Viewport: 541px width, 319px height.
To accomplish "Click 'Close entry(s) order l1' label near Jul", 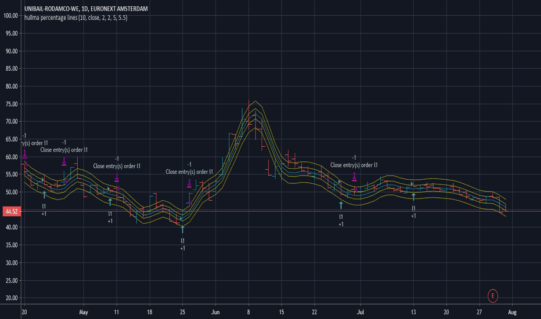I will (x=354, y=165).
